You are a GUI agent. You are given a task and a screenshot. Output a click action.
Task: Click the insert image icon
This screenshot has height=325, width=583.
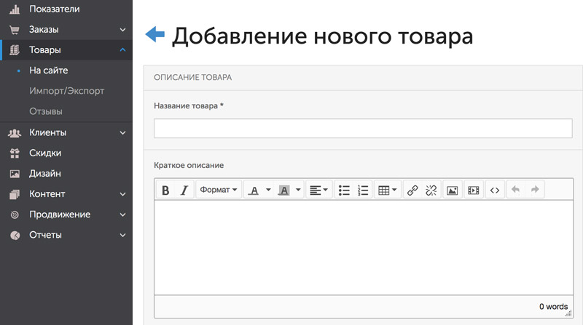coord(452,190)
